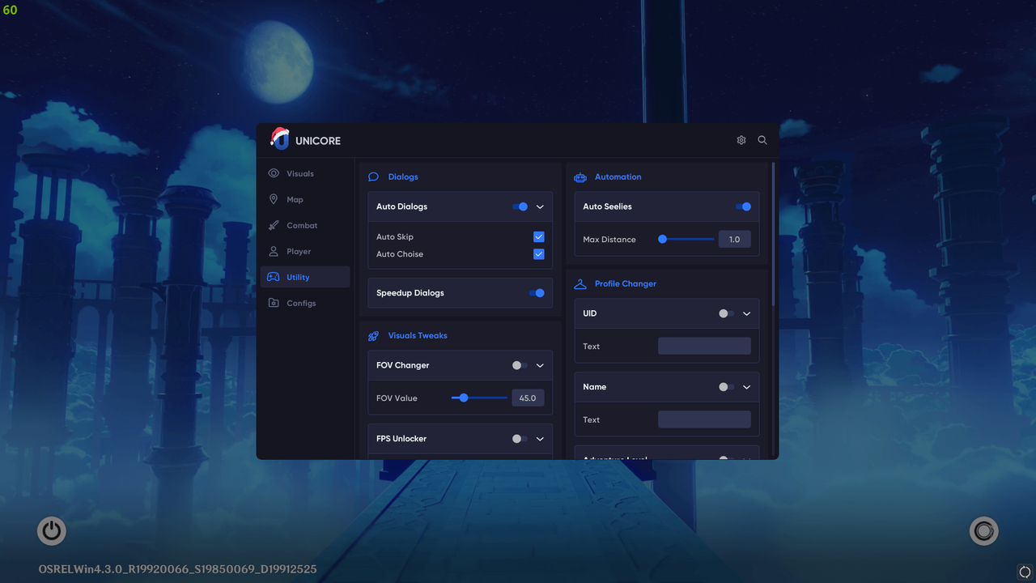The height and width of the screenshot is (583, 1036).
Task: Select the Visuals sidebar icon
Action: [275, 173]
